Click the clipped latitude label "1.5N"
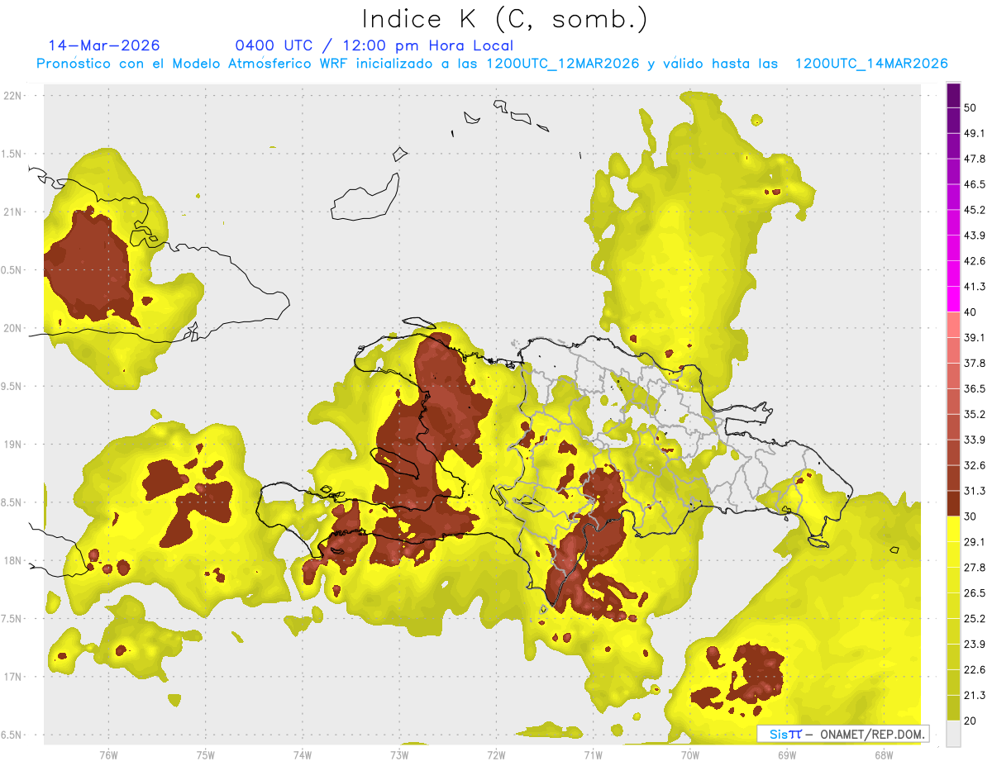Screen dimensions: 992x766 pos(12,154)
